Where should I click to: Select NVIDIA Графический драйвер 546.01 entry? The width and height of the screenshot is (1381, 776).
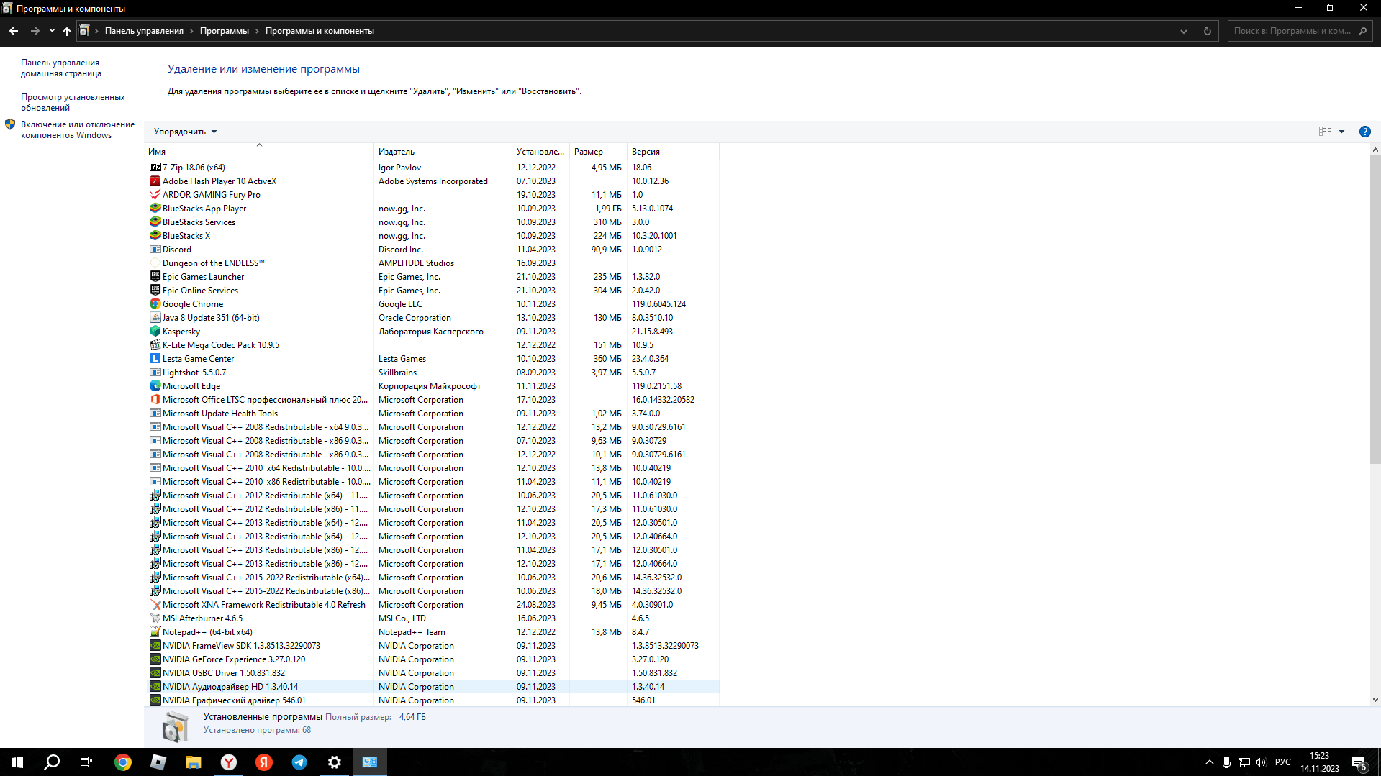432,700
